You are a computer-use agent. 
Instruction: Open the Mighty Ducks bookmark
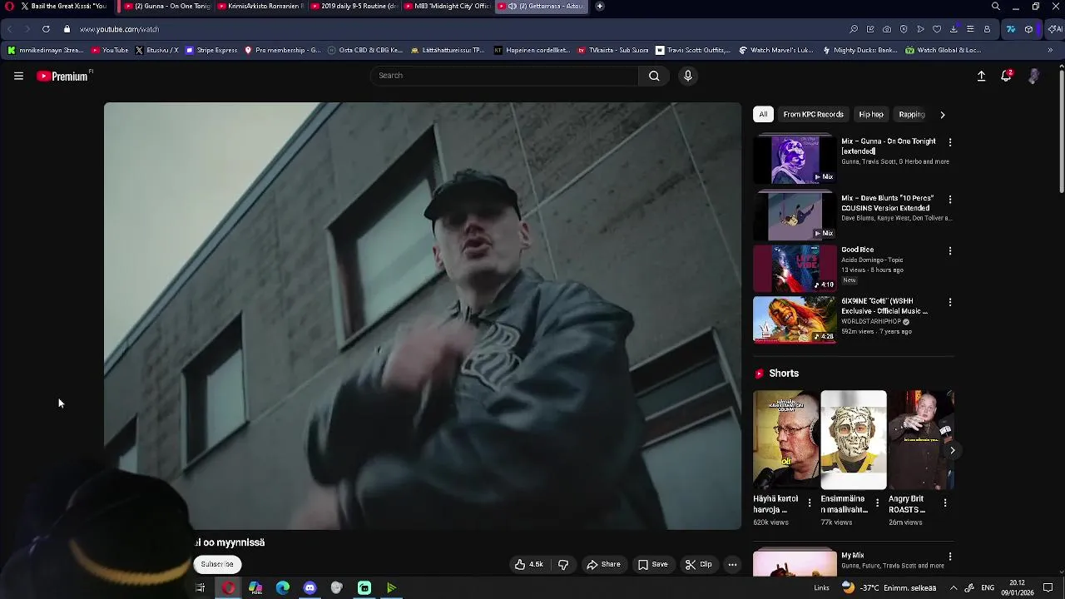(x=860, y=50)
